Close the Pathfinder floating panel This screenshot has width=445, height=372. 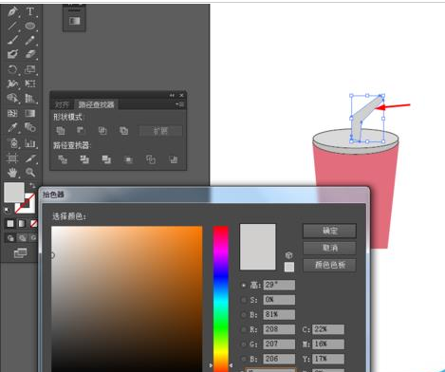pyautogui.click(x=181, y=95)
